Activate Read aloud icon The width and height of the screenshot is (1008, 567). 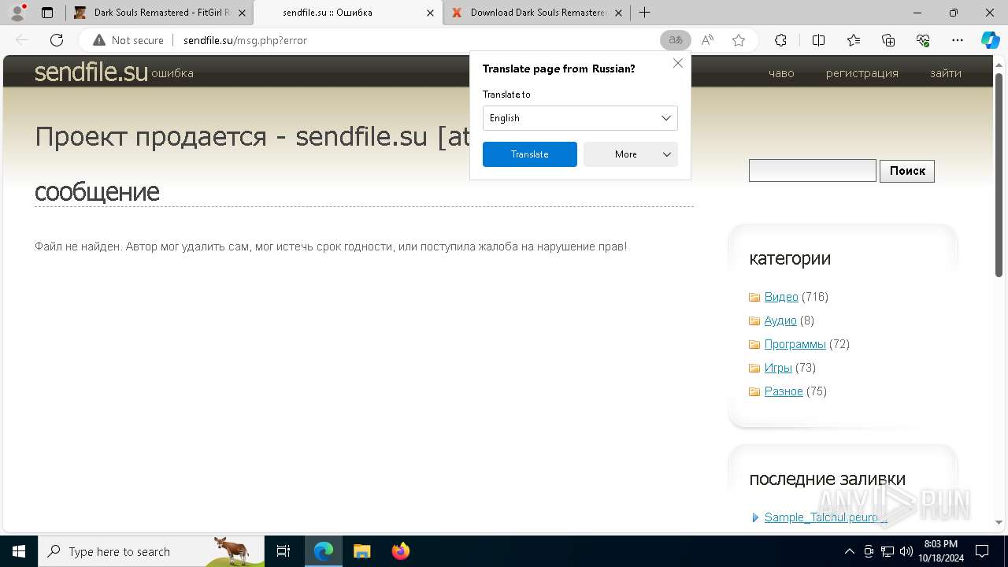coord(707,40)
